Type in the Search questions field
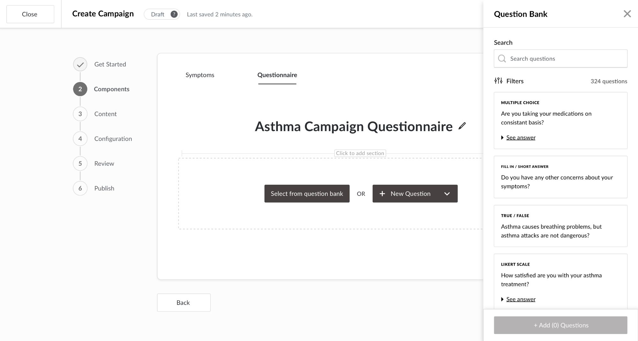The image size is (638, 341). pos(560,59)
